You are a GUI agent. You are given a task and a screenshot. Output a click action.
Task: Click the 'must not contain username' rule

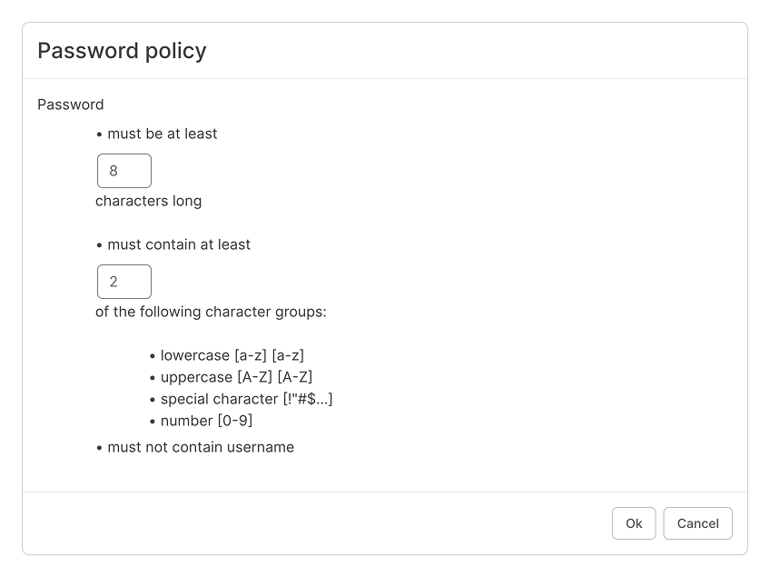click(x=201, y=447)
